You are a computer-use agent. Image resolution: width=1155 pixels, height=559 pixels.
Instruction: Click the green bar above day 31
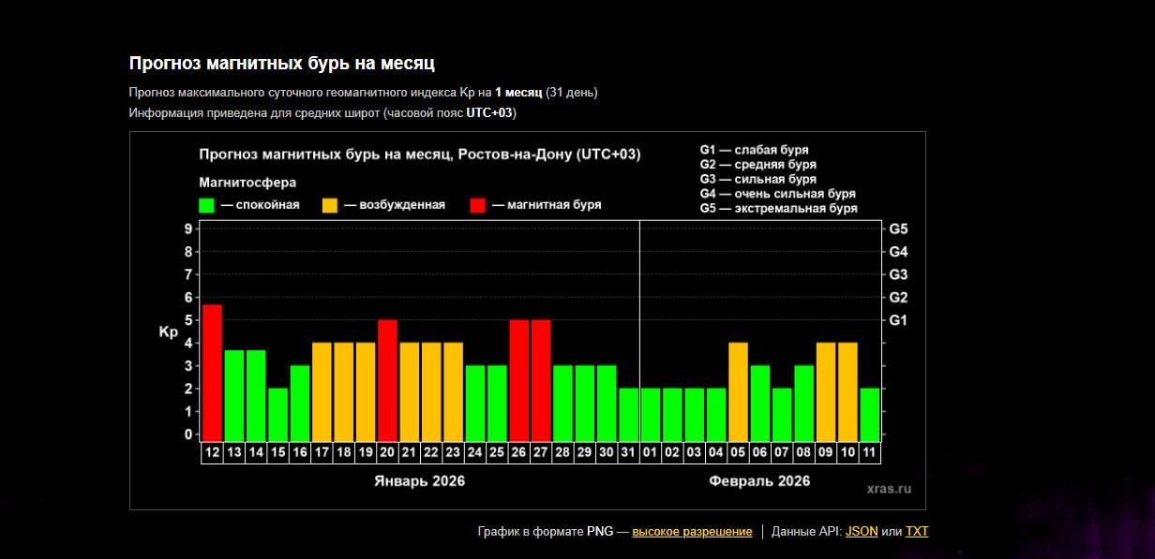[x=629, y=414]
